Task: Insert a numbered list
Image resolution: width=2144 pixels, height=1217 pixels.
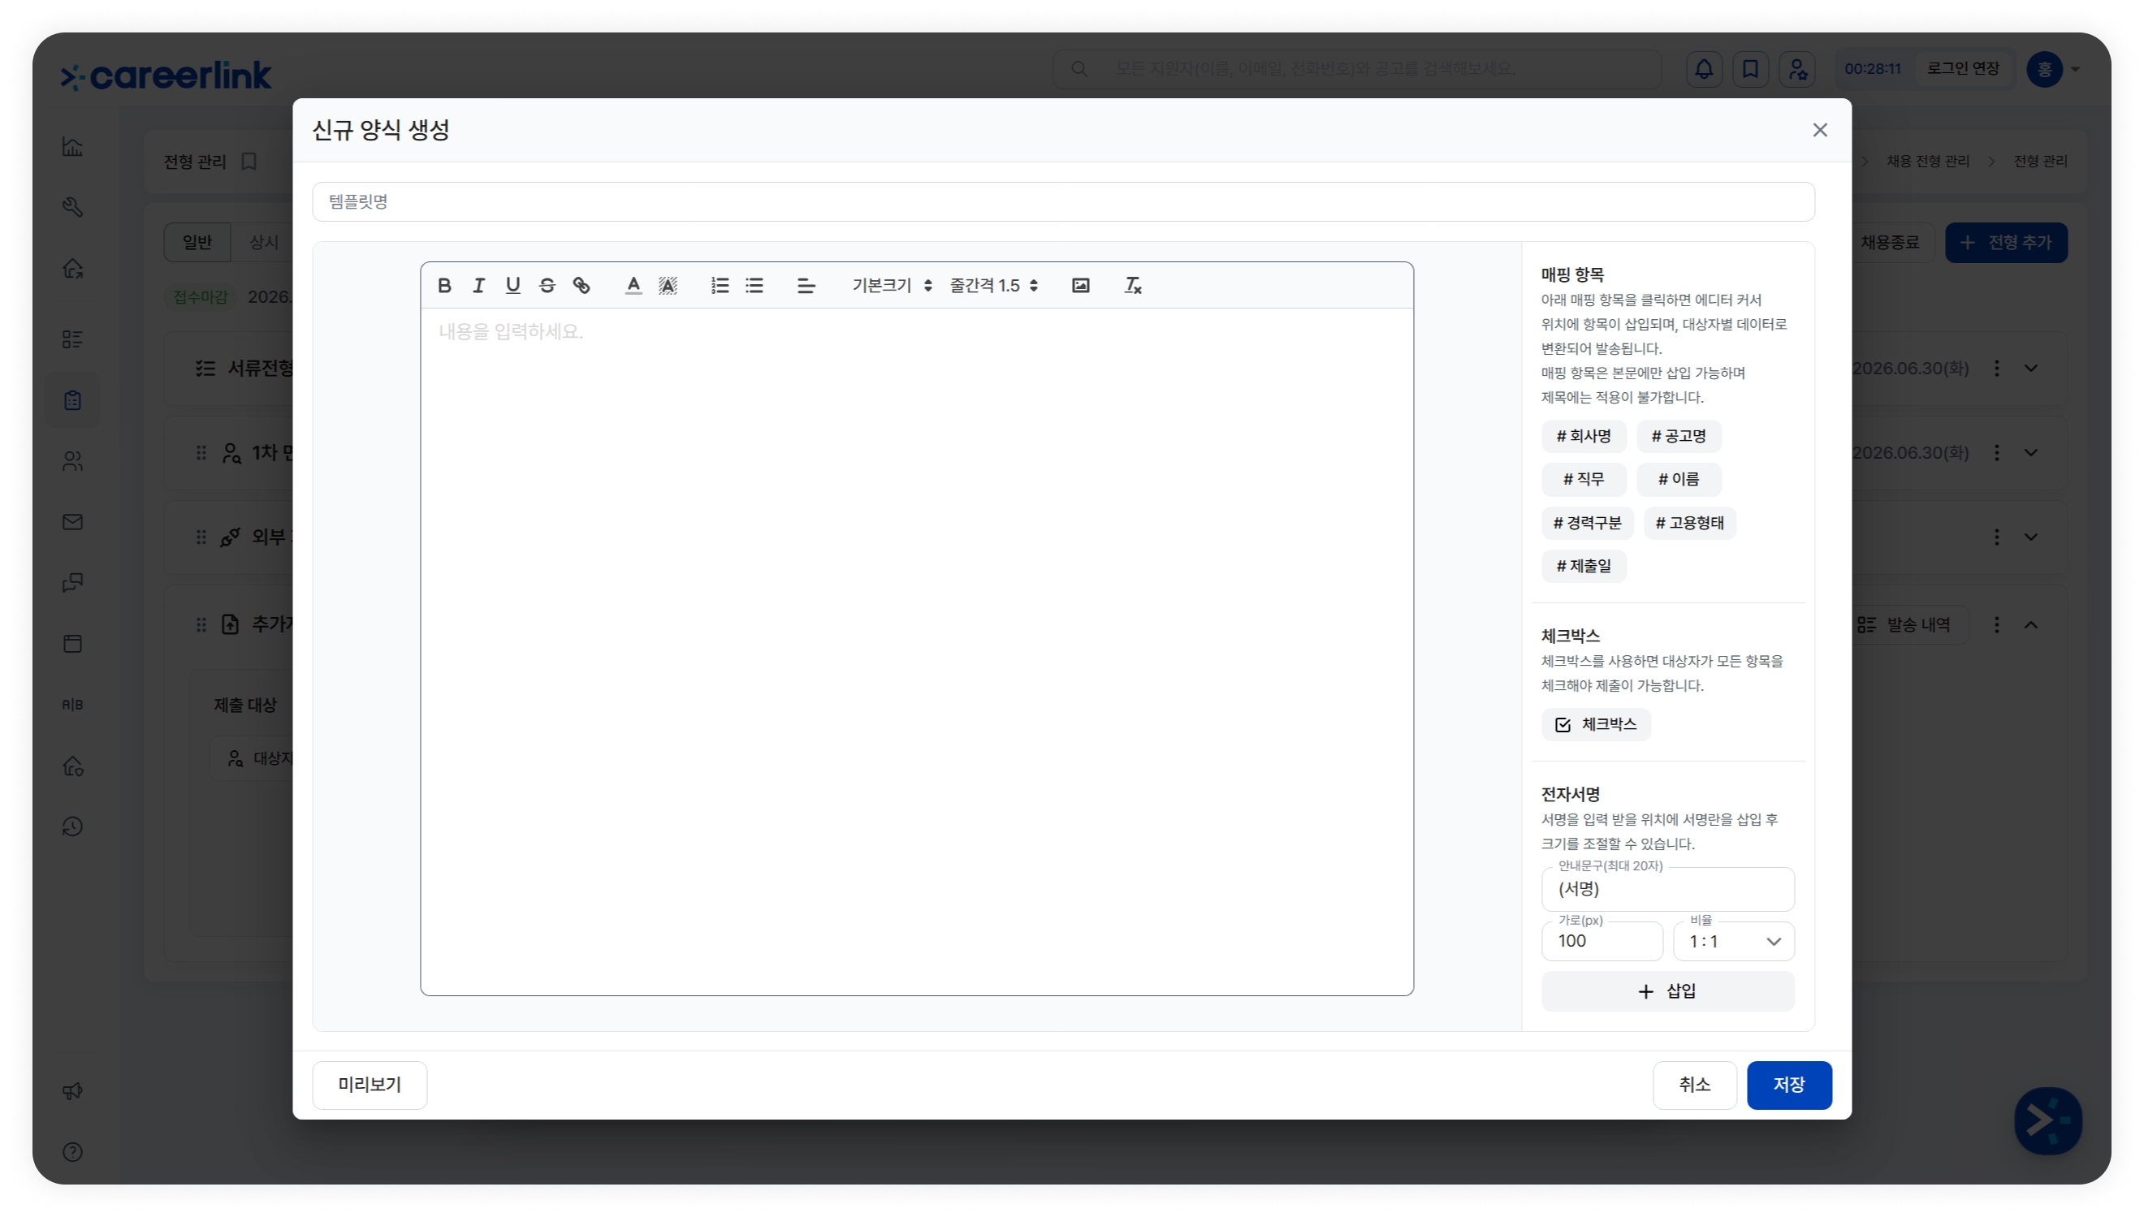Action: point(719,286)
